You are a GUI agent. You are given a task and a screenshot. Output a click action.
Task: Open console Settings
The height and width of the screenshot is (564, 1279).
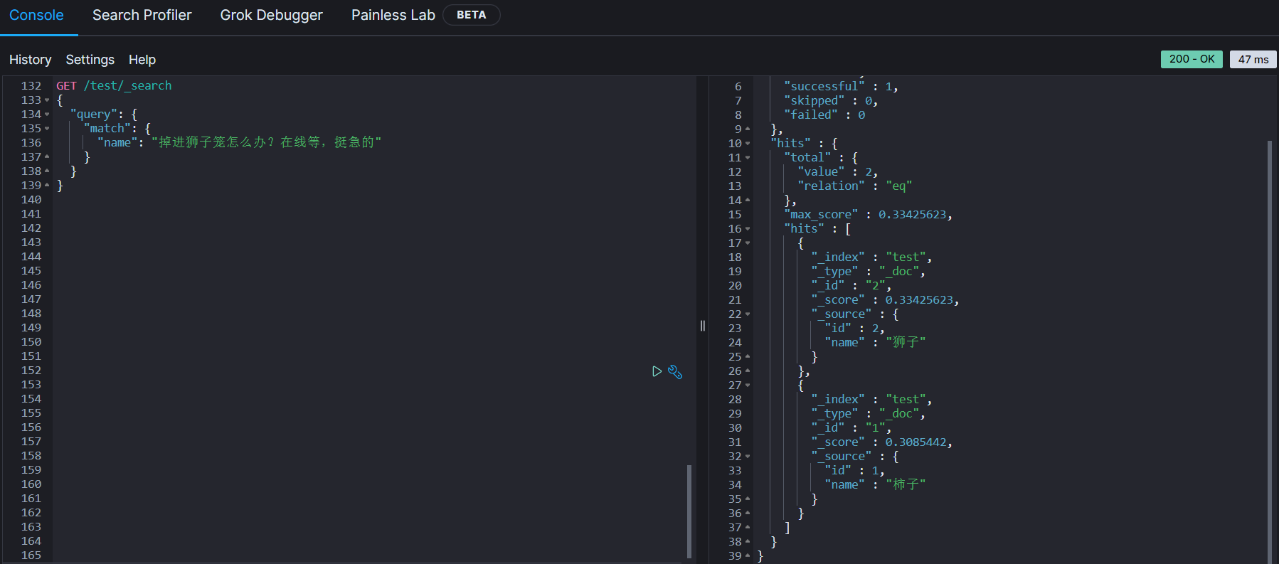(x=90, y=60)
